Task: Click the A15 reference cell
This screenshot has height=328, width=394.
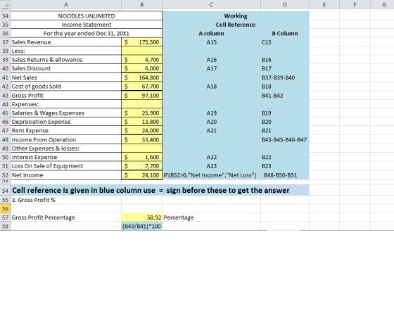Action: pos(211,42)
